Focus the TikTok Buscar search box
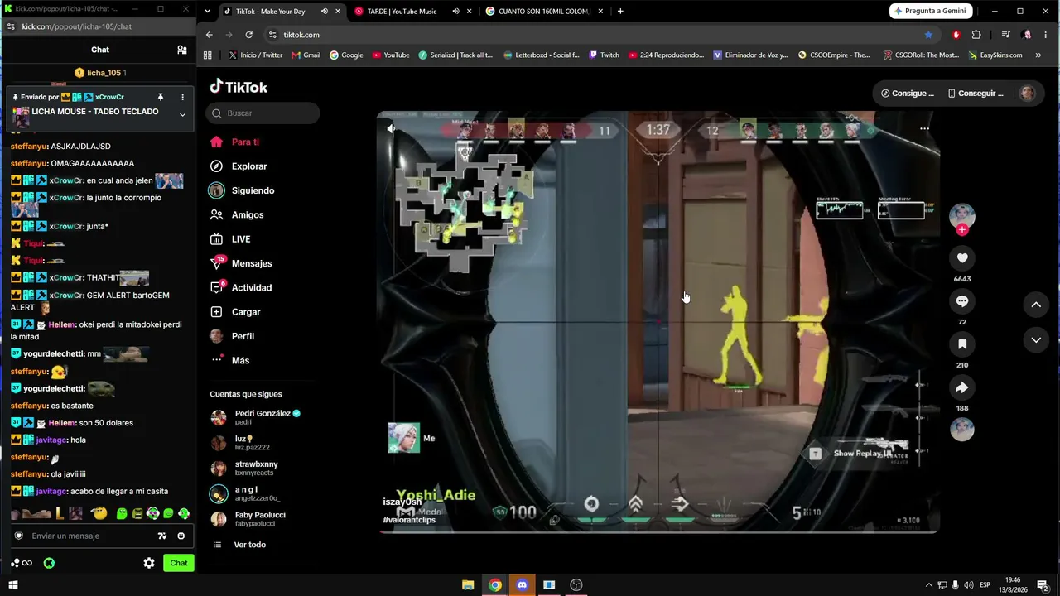The height and width of the screenshot is (596, 1060). (263, 113)
